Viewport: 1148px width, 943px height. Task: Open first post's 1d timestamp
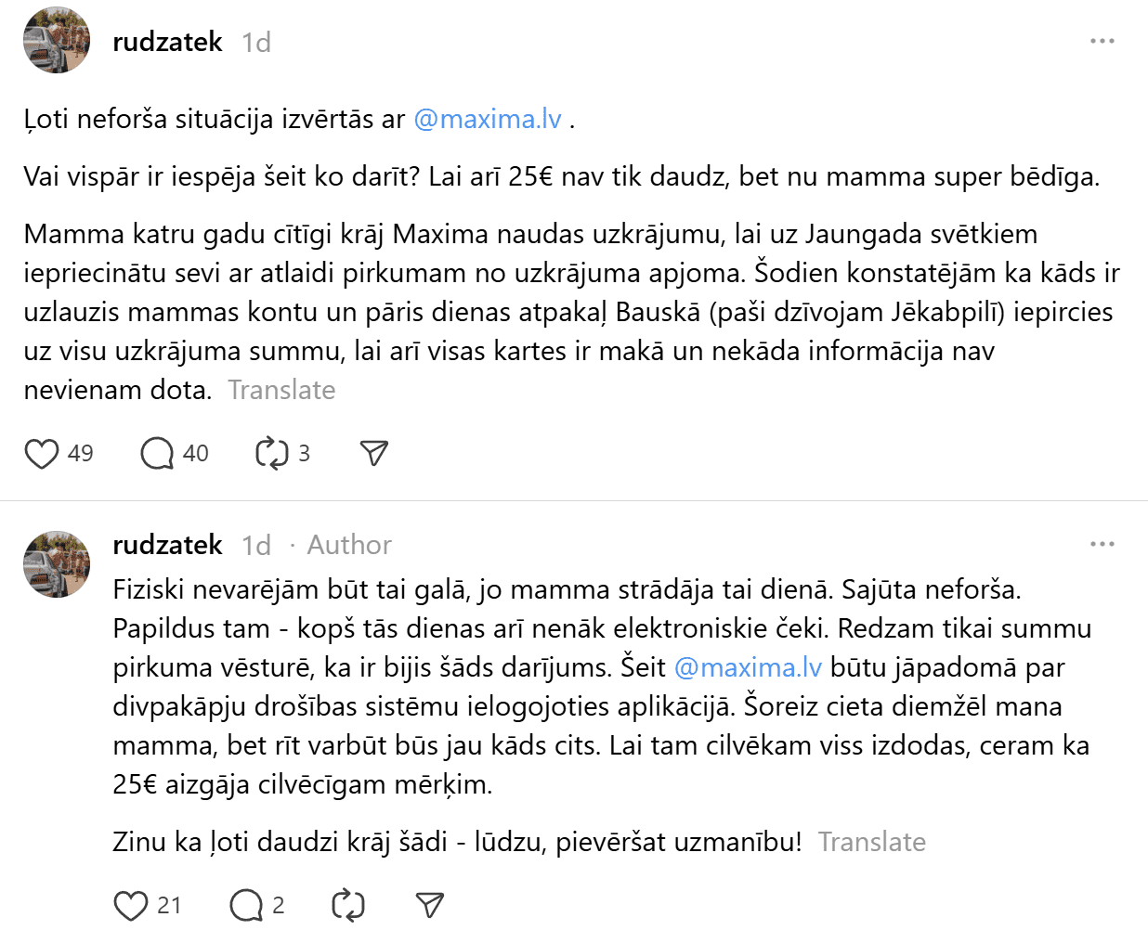(x=255, y=43)
